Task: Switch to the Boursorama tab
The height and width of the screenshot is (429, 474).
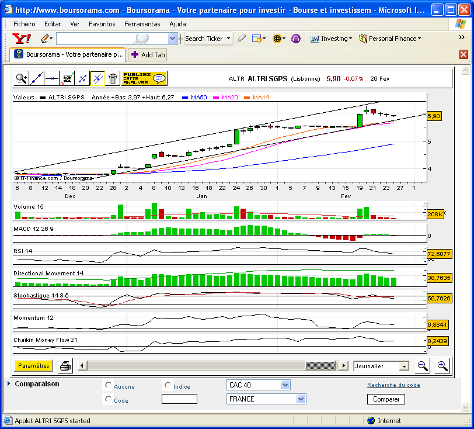Action: [68, 54]
